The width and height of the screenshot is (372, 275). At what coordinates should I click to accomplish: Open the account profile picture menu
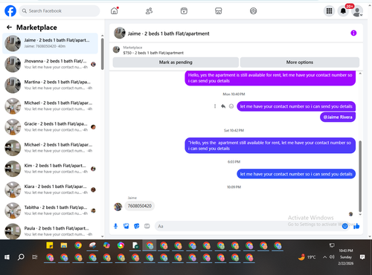[x=357, y=11]
